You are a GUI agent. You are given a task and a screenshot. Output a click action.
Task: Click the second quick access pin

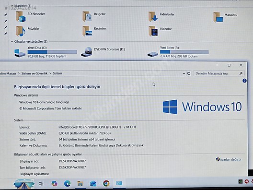(x=6, y=21)
